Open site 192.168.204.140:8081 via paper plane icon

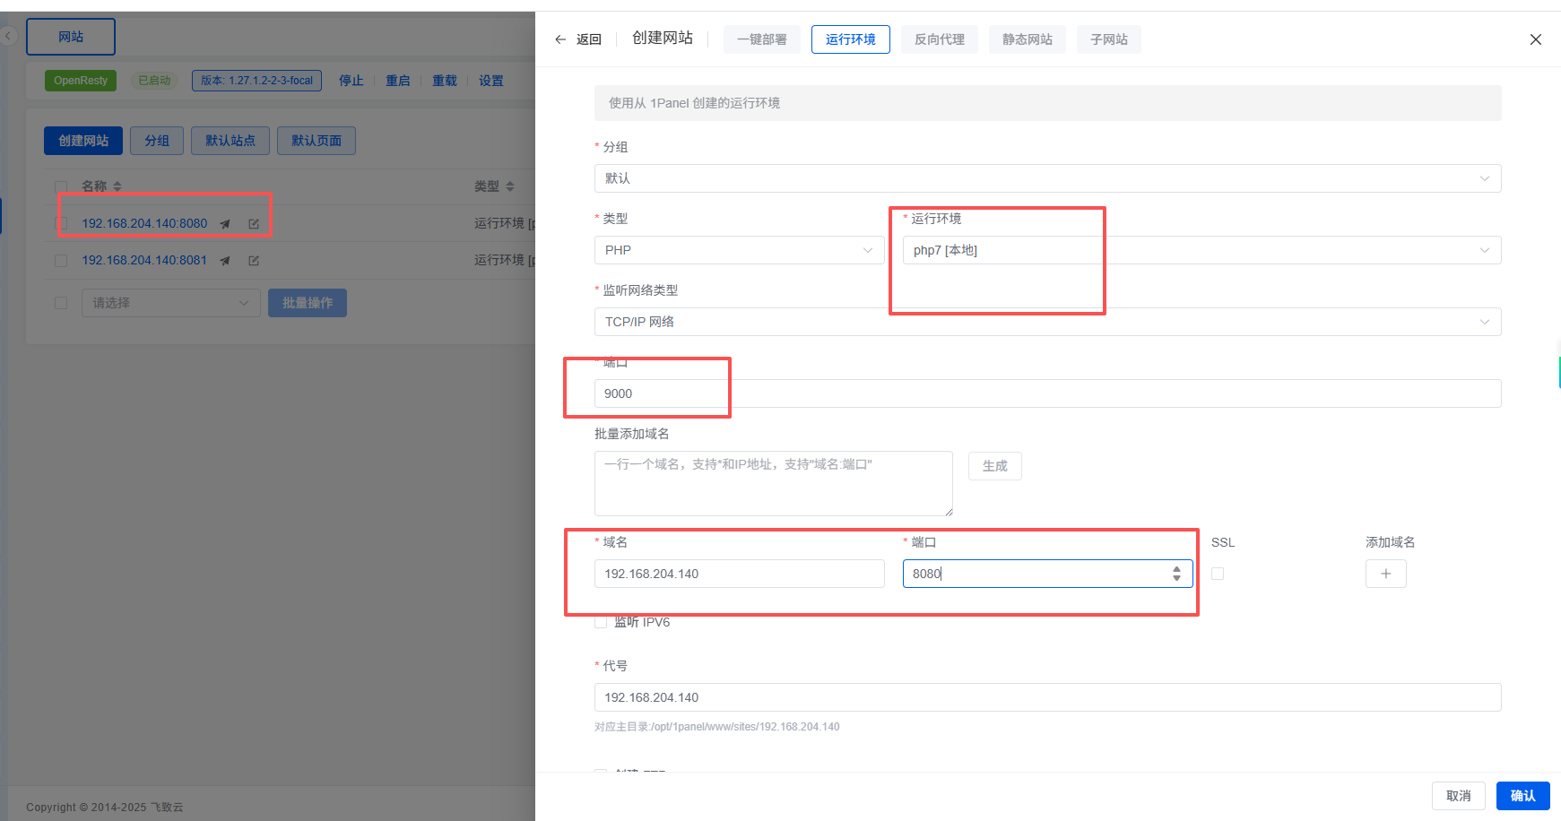[x=225, y=261]
